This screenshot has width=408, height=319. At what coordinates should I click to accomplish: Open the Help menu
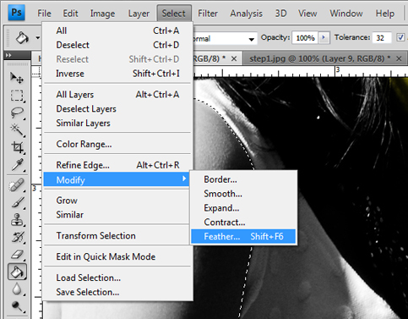click(385, 14)
